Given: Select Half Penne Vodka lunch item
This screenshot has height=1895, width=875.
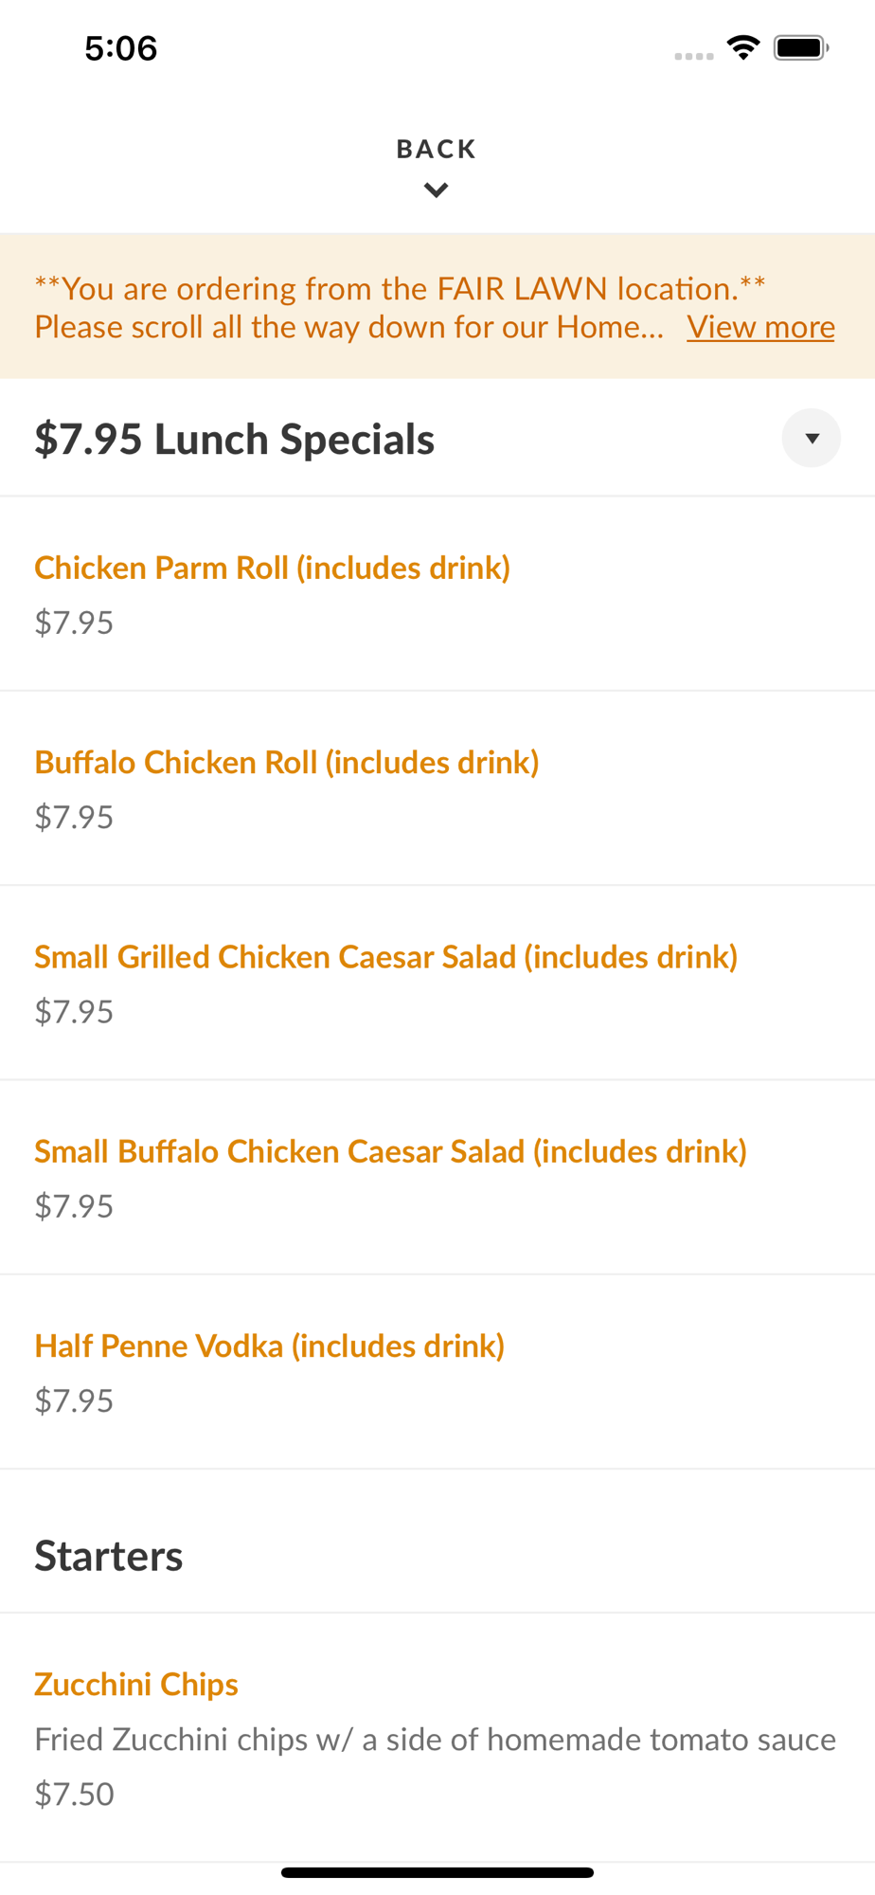Looking at the screenshot, I should (x=269, y=1345).
